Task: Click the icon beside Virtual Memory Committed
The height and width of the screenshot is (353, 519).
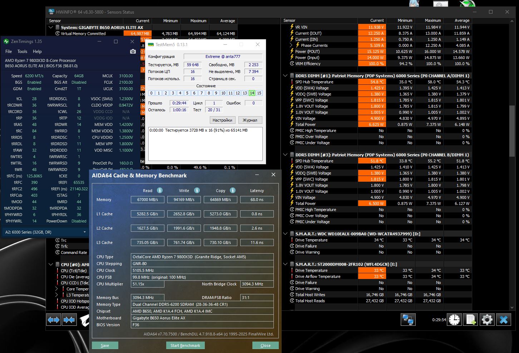Action: tap(58, 34)
